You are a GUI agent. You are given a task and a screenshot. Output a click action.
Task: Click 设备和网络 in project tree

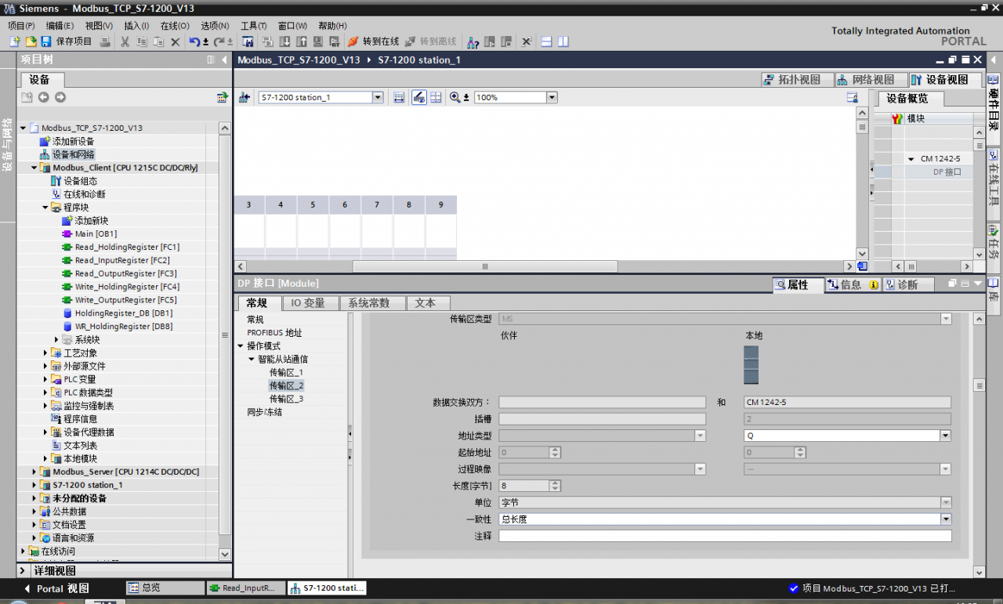tap(73, 154)
